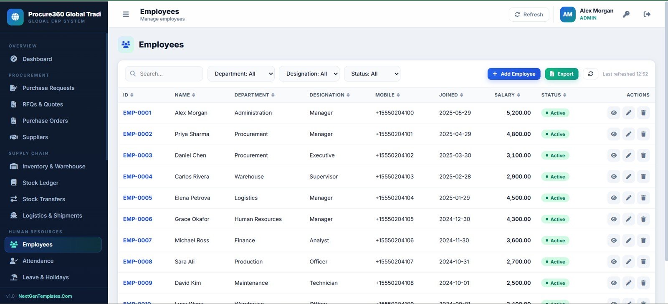Sort the table by Mobile column
Screen dimensions: 668x304
tap(387, 95)
